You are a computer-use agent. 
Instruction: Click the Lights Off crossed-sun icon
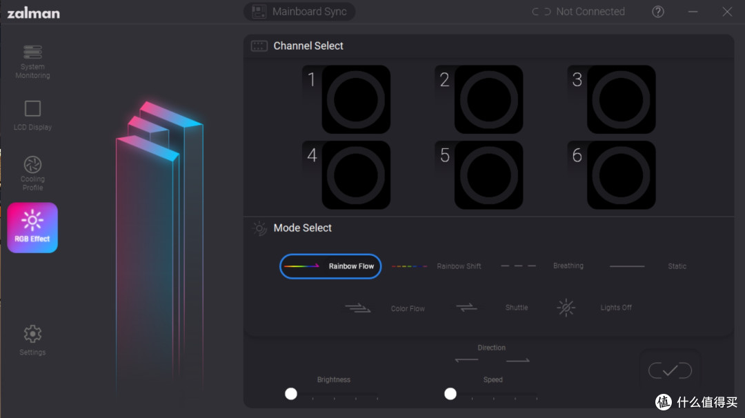[566, 308]
